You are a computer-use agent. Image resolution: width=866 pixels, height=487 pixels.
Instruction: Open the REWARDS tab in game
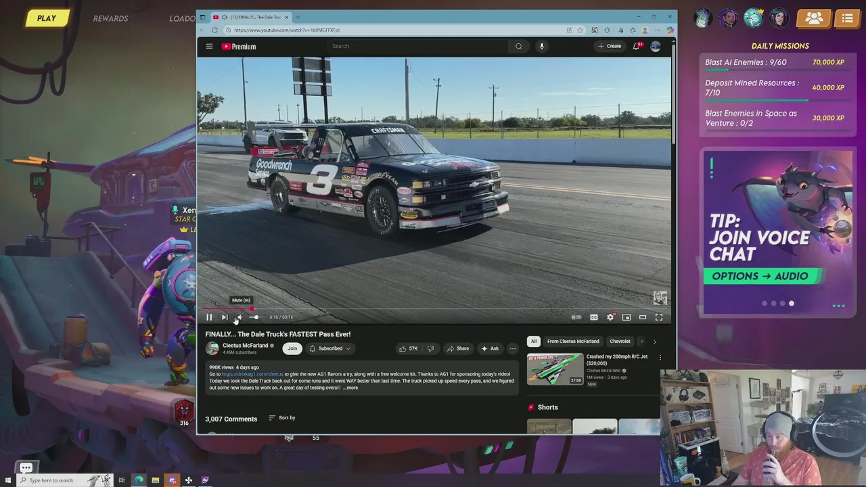tap(111, 18)
